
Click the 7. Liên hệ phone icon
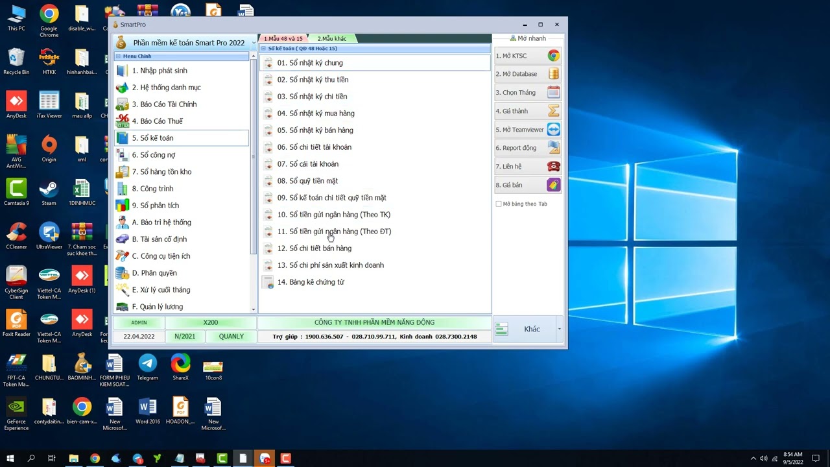pos(553,167)
